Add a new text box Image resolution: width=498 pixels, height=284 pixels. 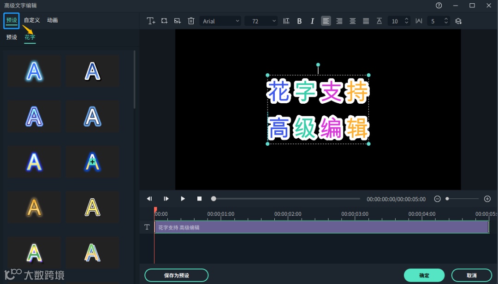pos(151,21)
